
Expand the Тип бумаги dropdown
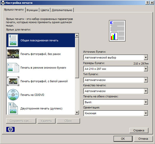pyautogui.click(x=116, y=80)
